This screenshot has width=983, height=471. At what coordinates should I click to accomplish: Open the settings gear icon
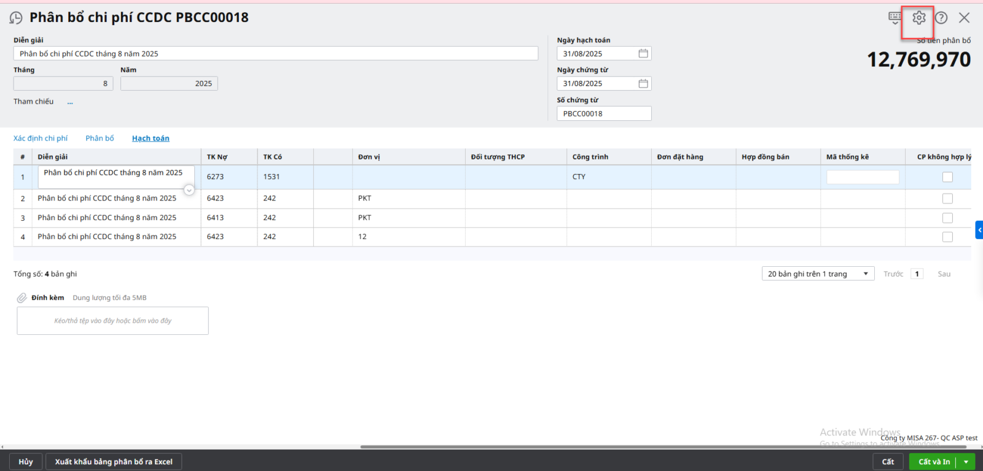click(x=918, y=18)
